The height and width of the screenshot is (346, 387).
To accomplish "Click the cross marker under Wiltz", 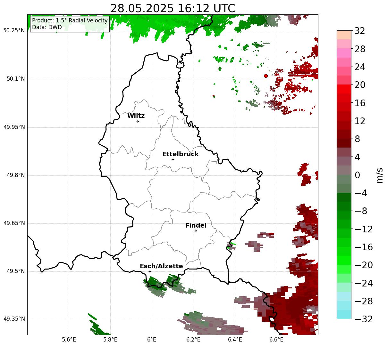I will pos(138,121).
